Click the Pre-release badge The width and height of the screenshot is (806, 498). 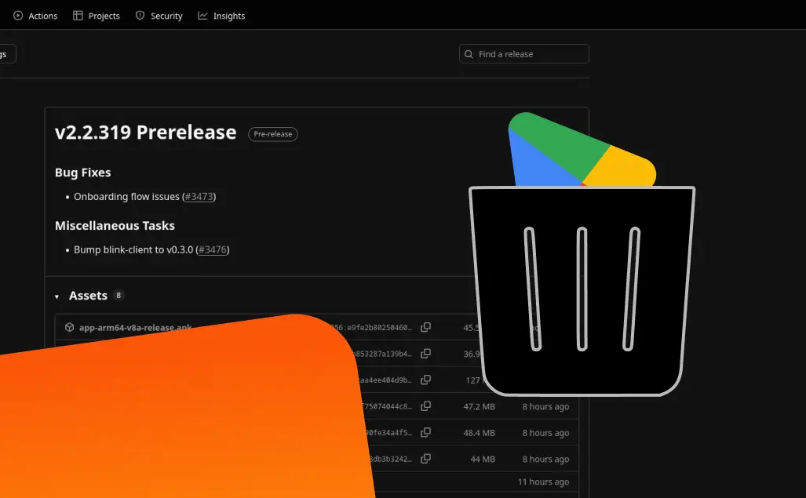click(273, 134)
